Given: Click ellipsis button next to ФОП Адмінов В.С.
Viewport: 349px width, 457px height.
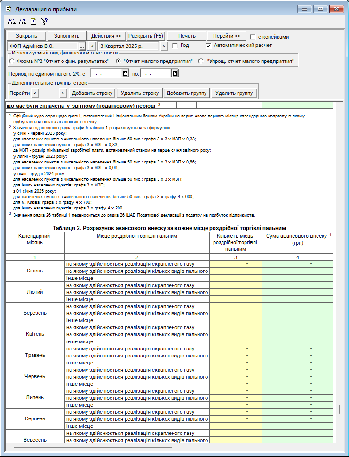Looking at the screenshot, I should [81, 46].
